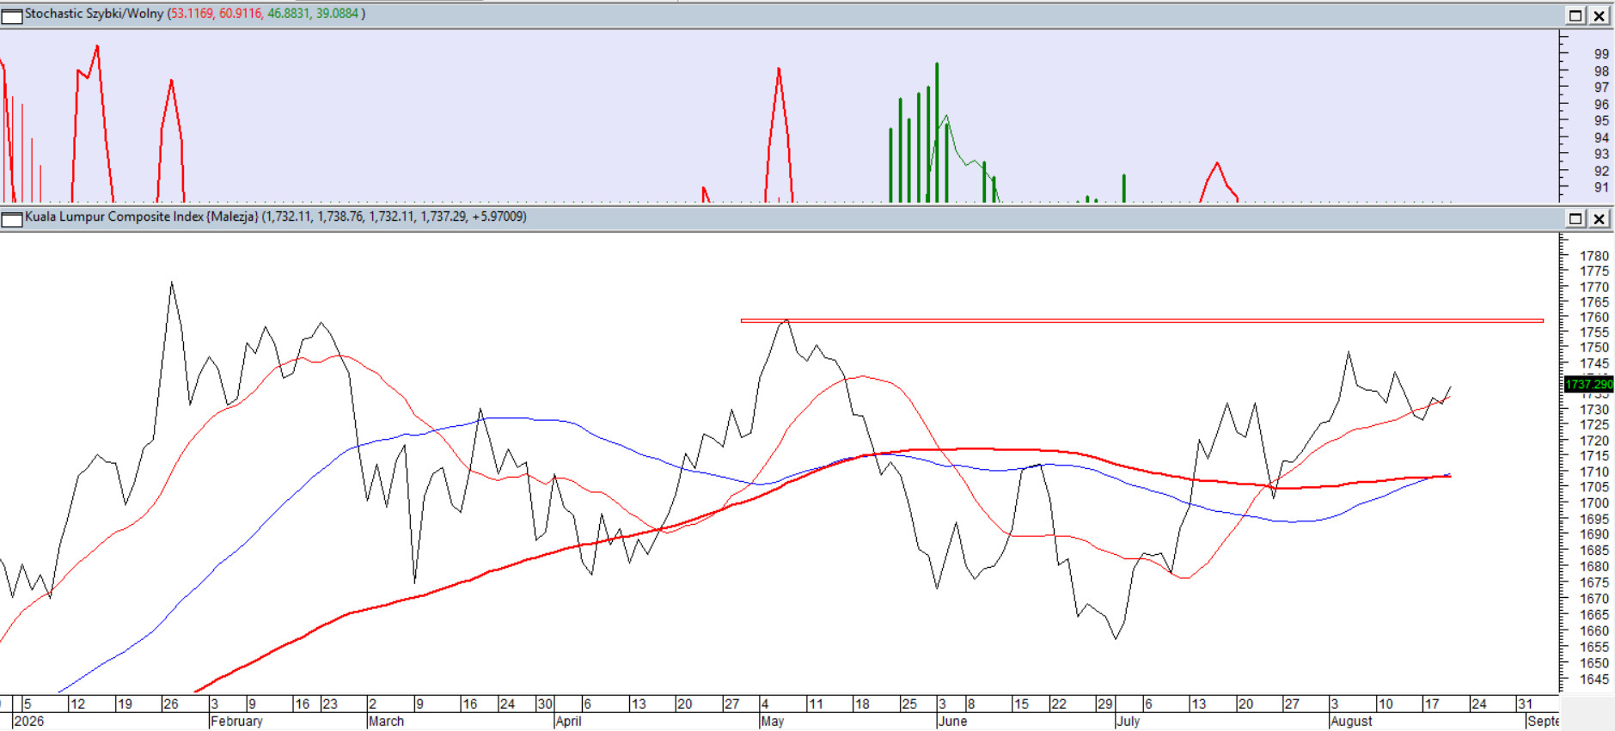Click the February label on the time axis

(236, 722)
